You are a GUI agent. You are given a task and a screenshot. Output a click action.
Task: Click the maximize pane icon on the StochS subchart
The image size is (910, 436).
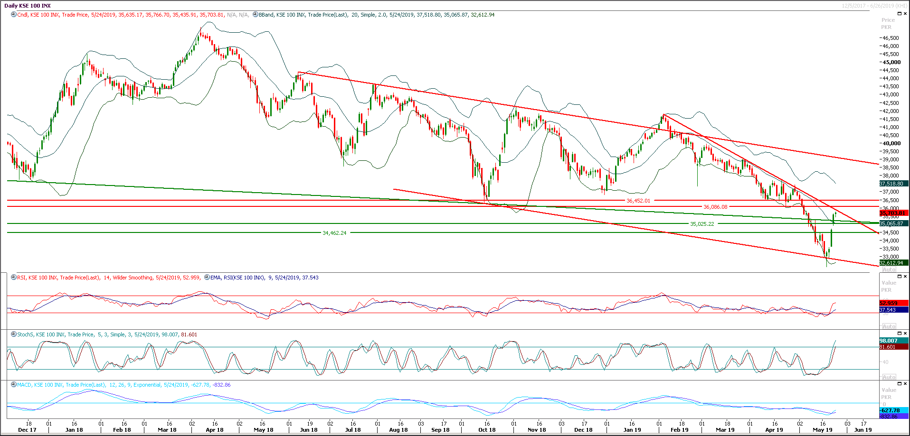899,333
